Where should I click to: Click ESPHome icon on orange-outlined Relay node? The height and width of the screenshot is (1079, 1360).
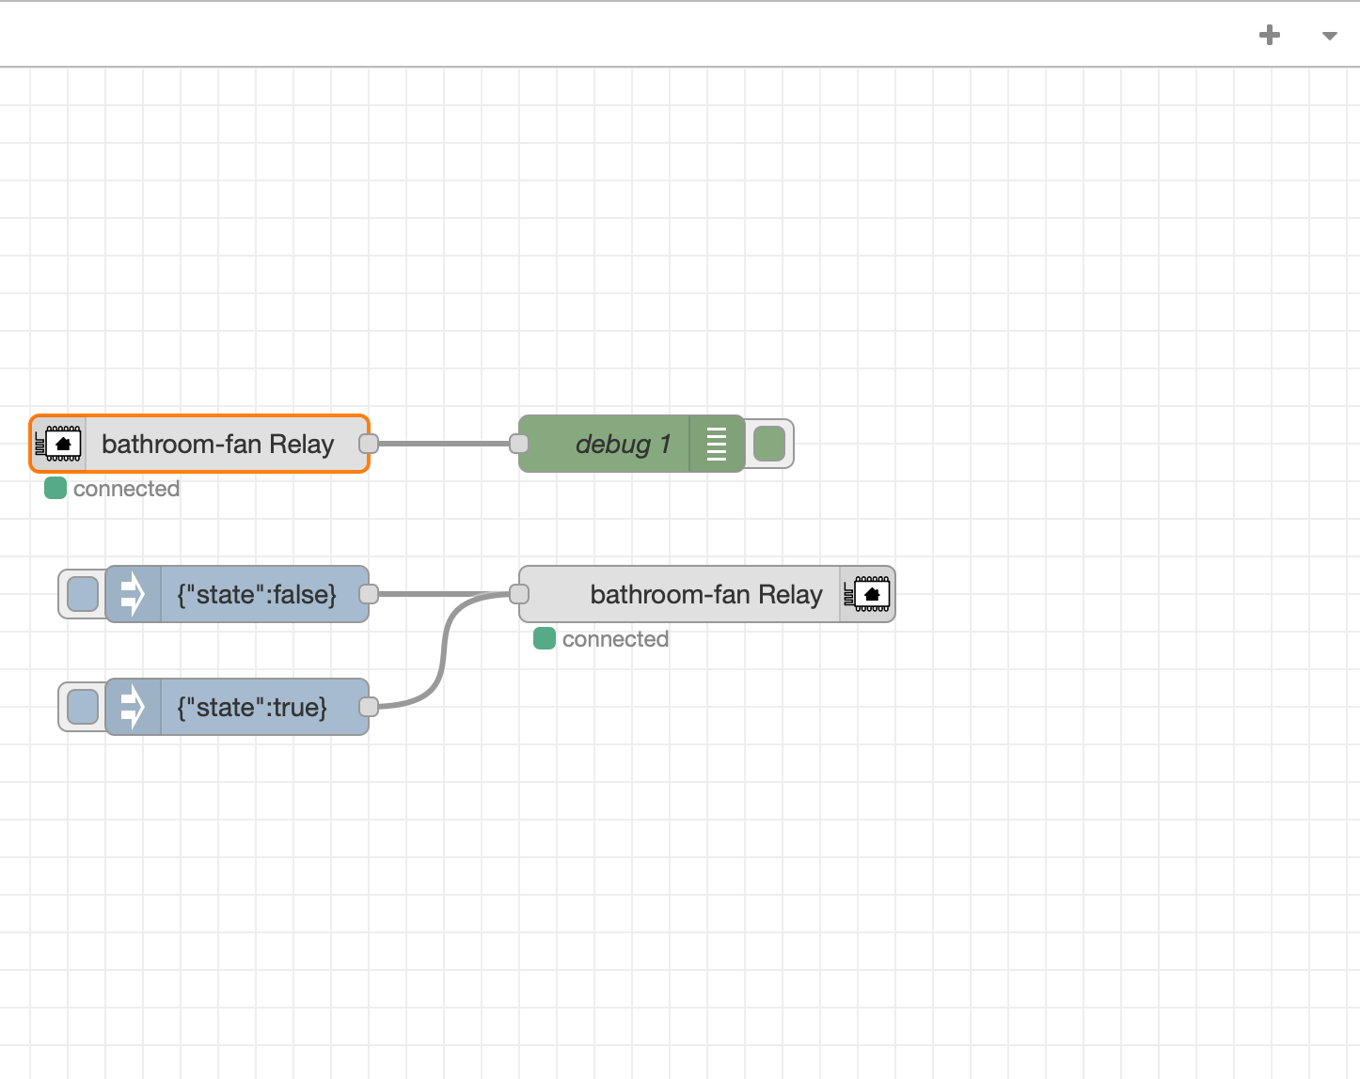(x=58, y=444)
